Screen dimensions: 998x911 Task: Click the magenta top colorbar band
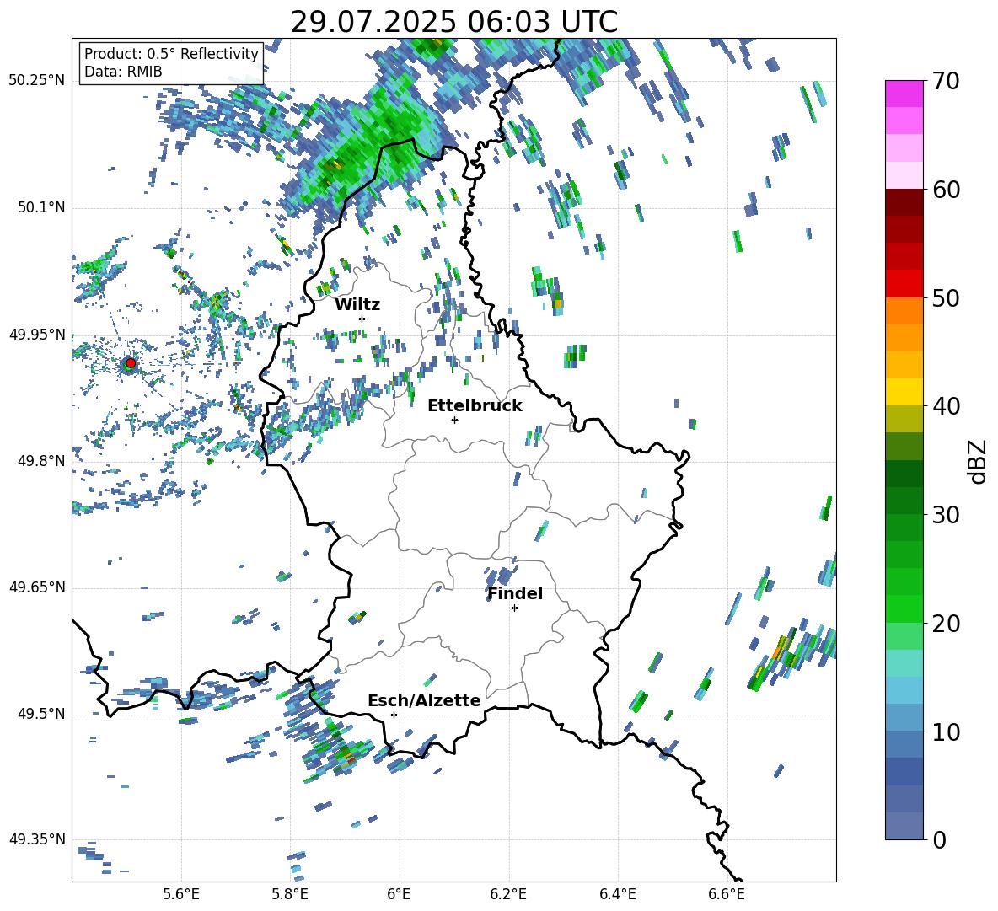point(904,94)
